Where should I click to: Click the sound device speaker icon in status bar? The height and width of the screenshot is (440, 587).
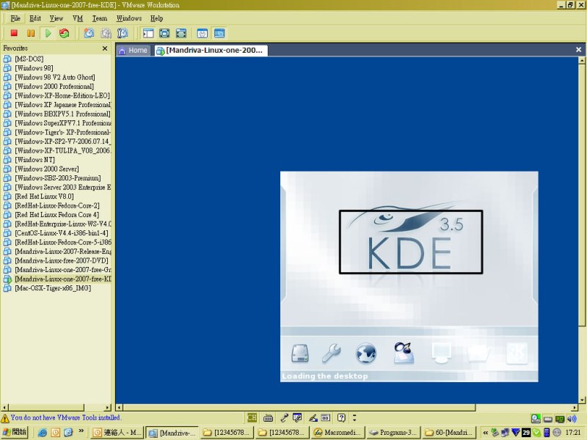click(572, 419)
